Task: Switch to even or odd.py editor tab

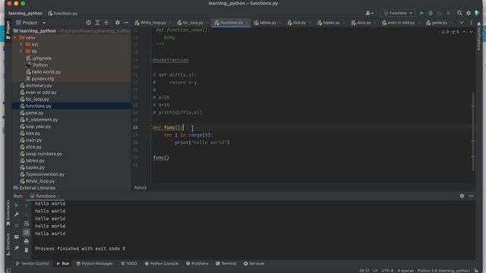Action: (401, 23)
